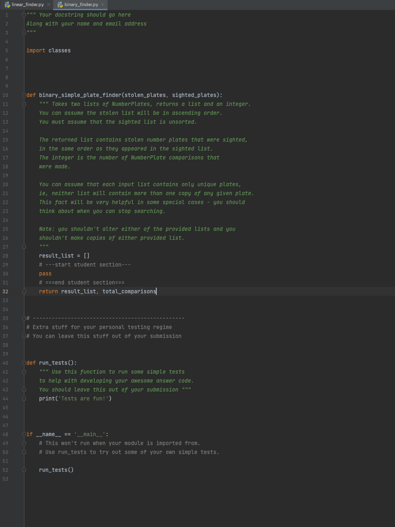Collapse run_tests function at line 40
Viewport: 395px width, 527px height.
click(24, 363)
